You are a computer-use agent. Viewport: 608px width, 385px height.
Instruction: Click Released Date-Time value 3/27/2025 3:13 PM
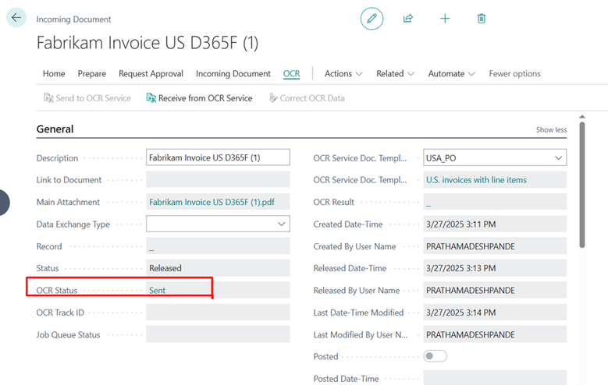[460, 268]
